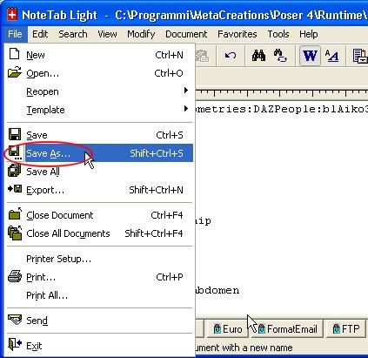Screen dimensions: 368x358
Task: Click the printer icon next to Print
Action: click(x=15, y=276)
